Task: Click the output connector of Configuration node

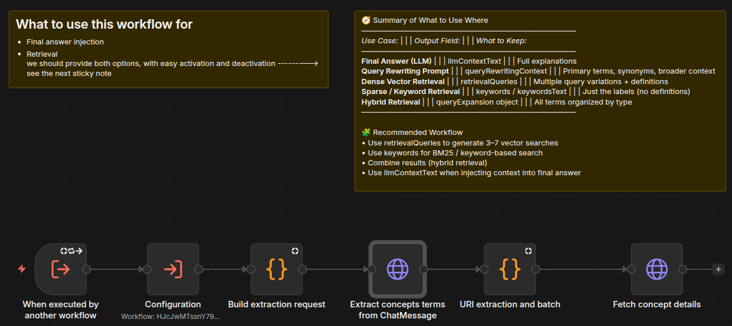Action: pyautogui.click(x=199, y=269)
